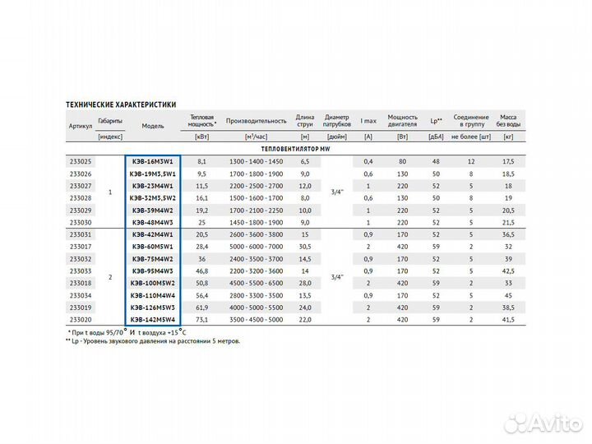Click the ТЕХНИЧЕСКИЕ ХАРАКТЕРИСТИКИ heading
Viewport: 592px width, 444px height.
120,105
